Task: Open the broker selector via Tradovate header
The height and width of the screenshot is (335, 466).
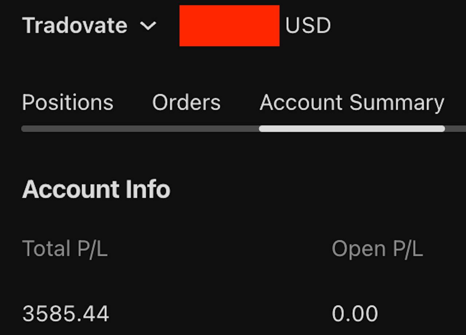Action: click(x=89, y=26)
